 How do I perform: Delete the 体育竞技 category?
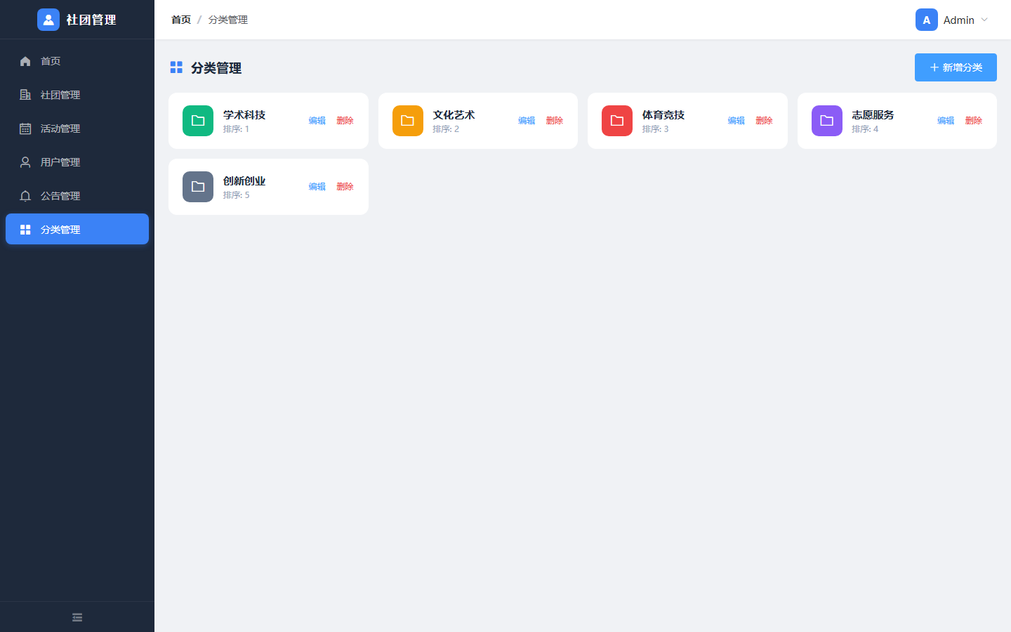coord(765,121)
